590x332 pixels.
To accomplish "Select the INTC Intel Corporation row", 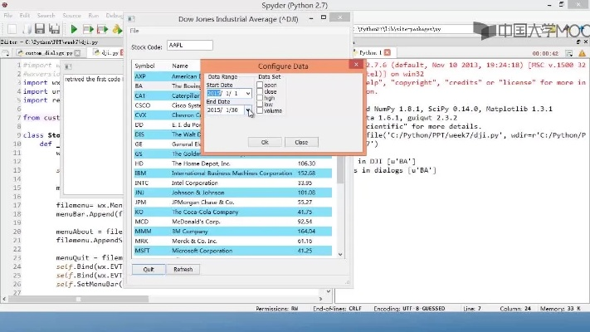I will [x=233, y=183].
